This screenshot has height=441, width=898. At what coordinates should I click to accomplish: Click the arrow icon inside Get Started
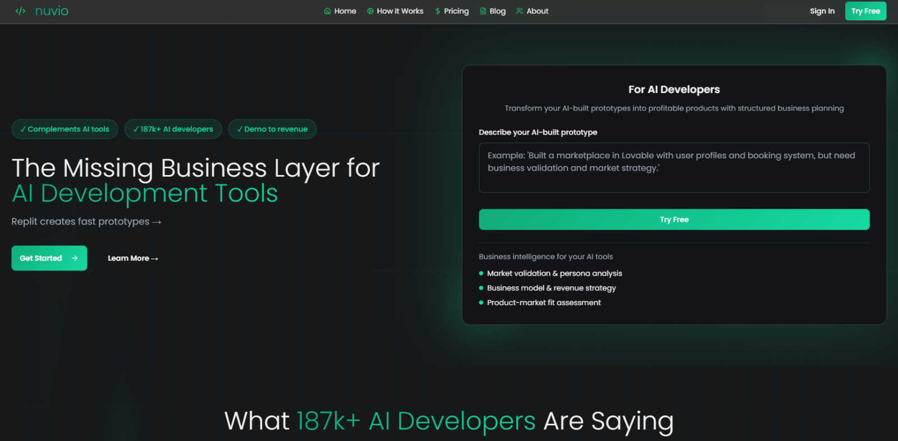point(75,258)
